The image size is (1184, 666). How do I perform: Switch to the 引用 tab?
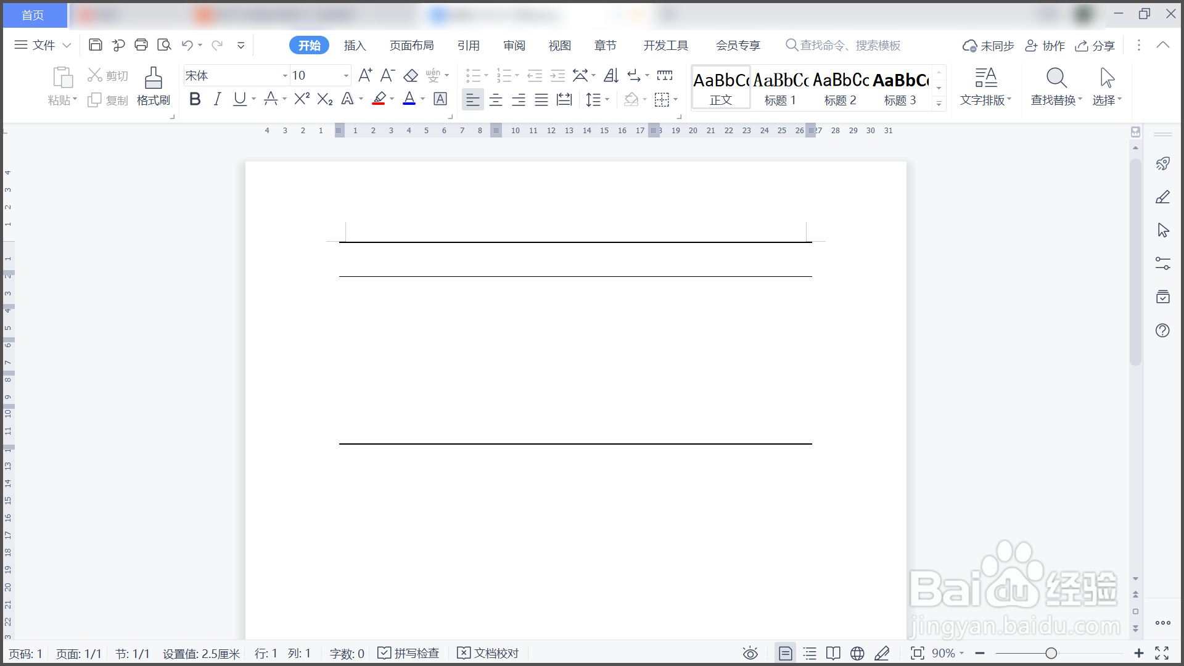coord(469,46)
